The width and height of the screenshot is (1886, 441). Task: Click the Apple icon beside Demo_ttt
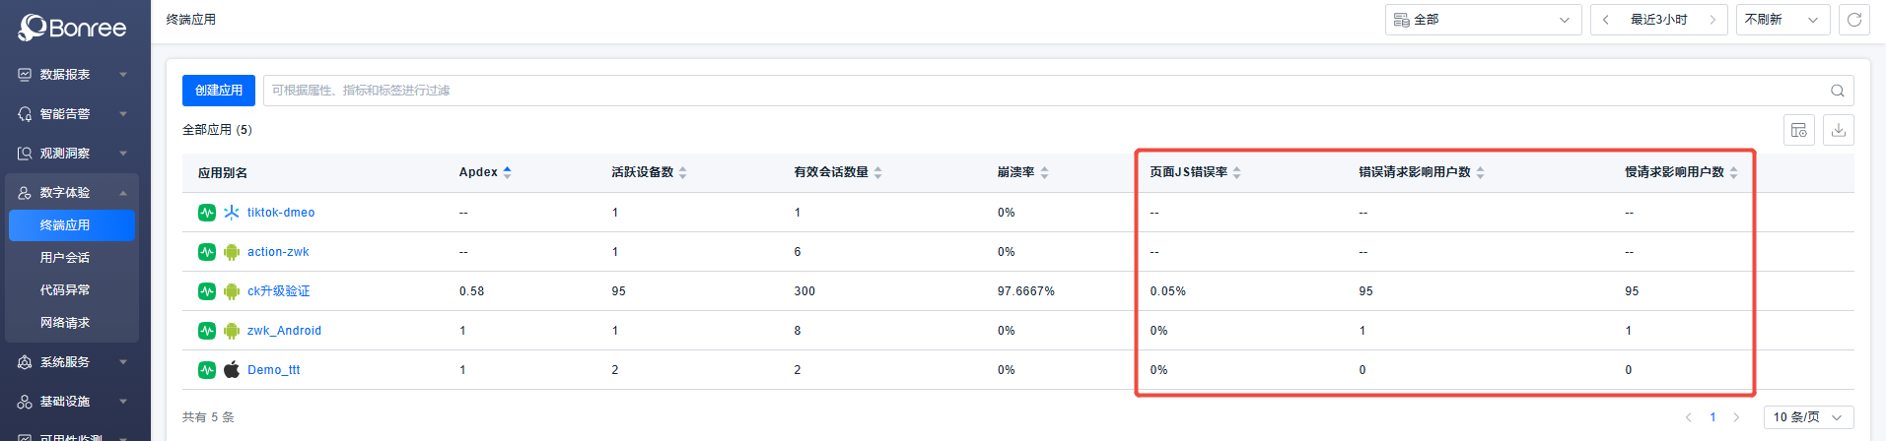coord(232,370)
